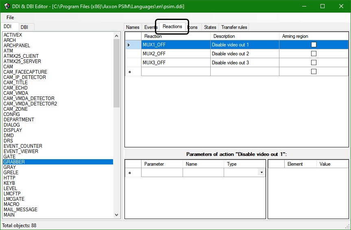Click the app icon in title bar
351x230 pixels.
pyautogui.click(x=7, y=6)
